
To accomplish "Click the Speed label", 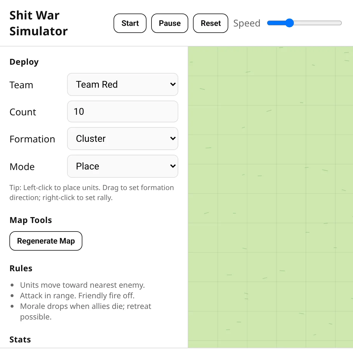I will point(247,23).
